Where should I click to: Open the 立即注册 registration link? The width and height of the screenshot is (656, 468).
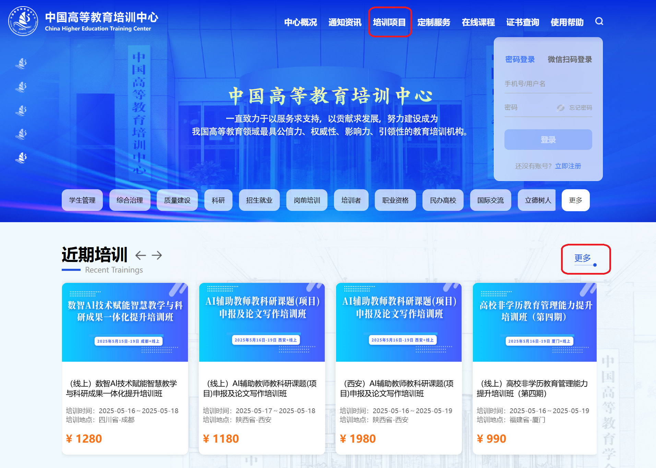coord(568,166)
